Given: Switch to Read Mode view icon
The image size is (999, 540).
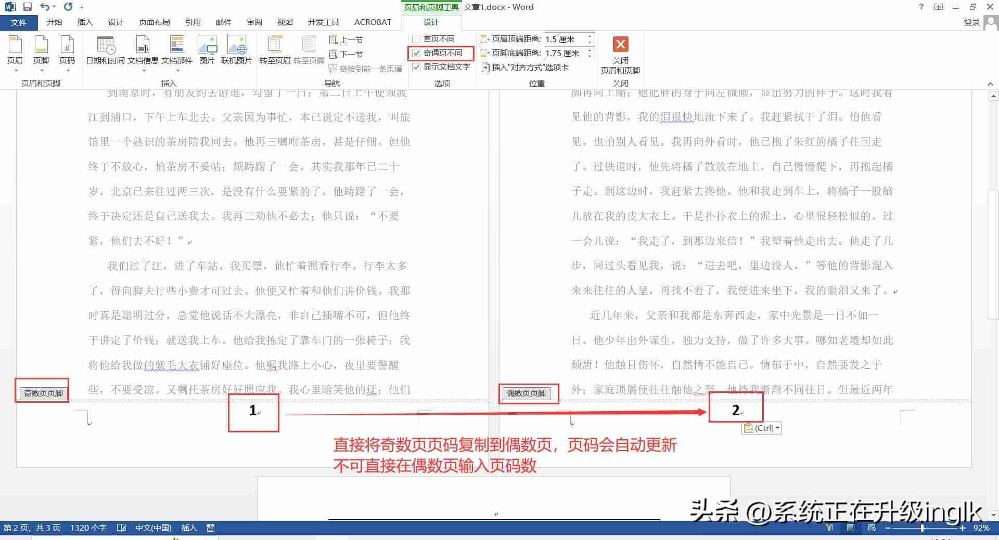Looking at the screenshot, I should coord(829,528).
